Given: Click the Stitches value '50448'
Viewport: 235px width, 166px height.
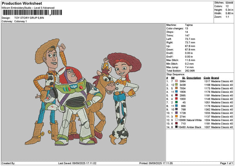Looking at the screenshot, I should [229, 3].
